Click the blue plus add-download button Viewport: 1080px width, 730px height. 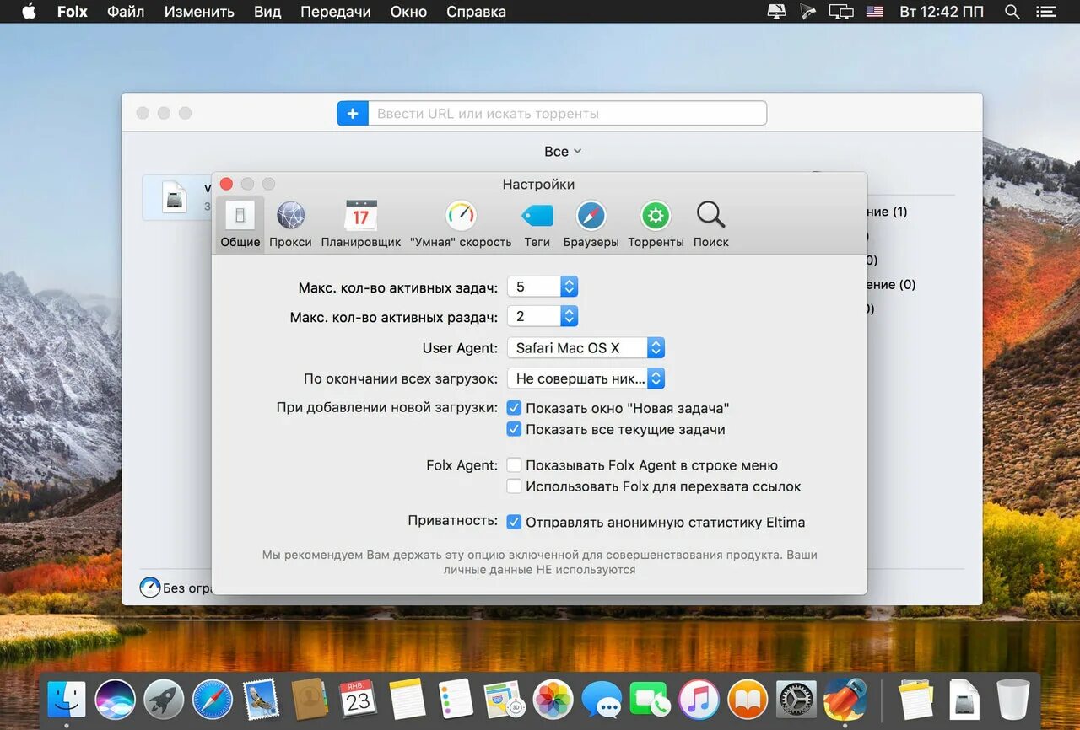353,113
